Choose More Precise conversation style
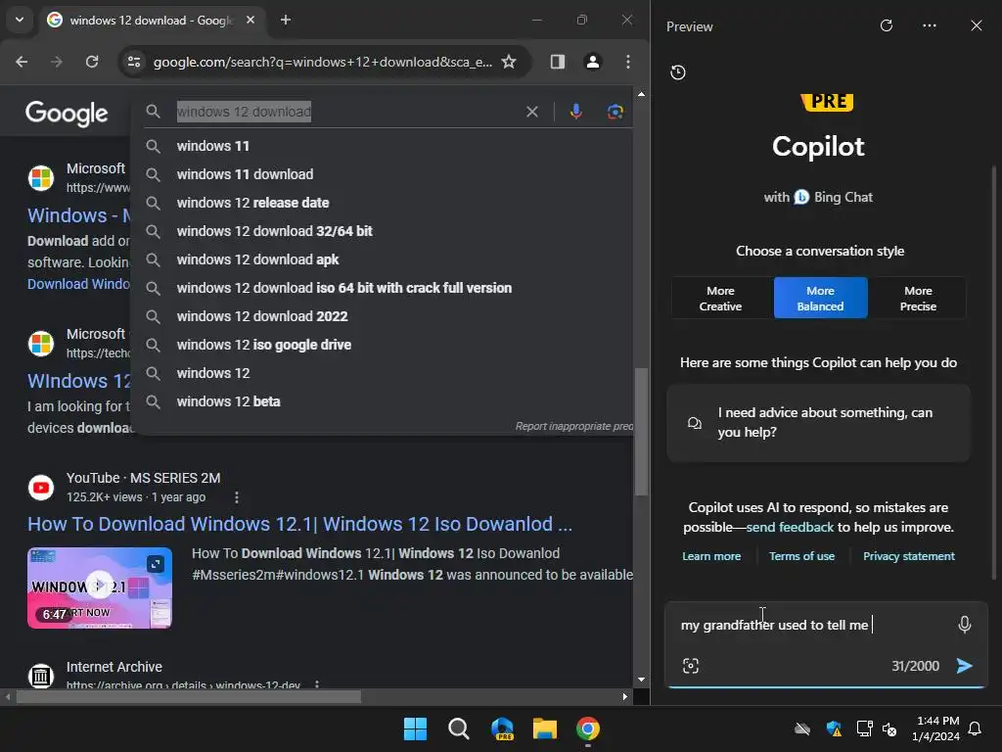The height and width of the screenshot is (752, 1002). 918,298
